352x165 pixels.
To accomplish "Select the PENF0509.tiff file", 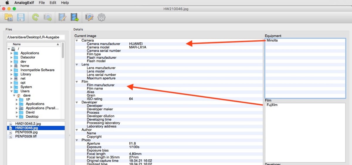I will click(26, 137).
